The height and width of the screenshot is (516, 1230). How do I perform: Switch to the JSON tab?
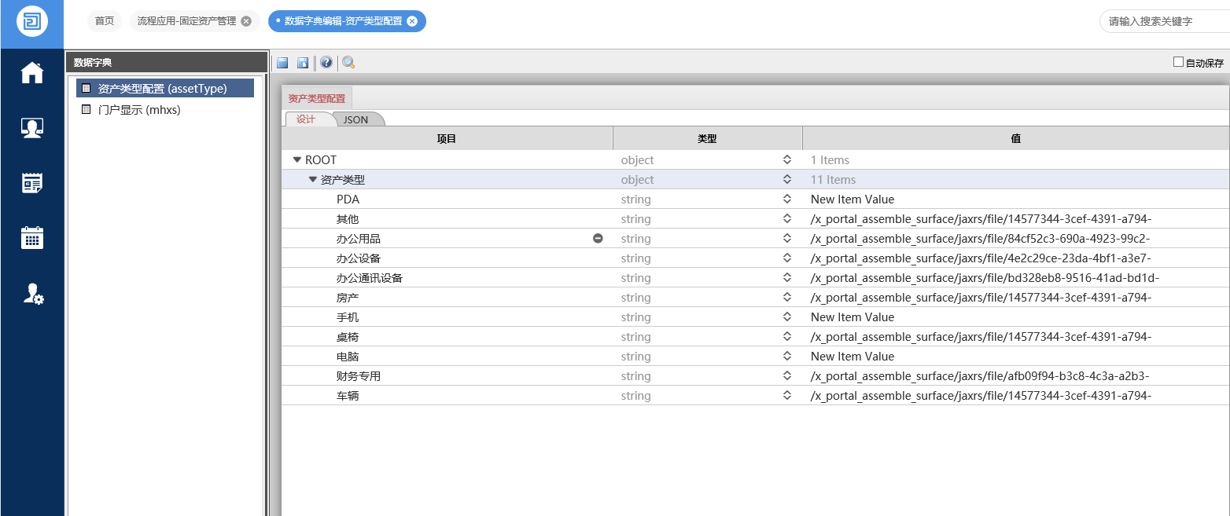coord(356,119)
